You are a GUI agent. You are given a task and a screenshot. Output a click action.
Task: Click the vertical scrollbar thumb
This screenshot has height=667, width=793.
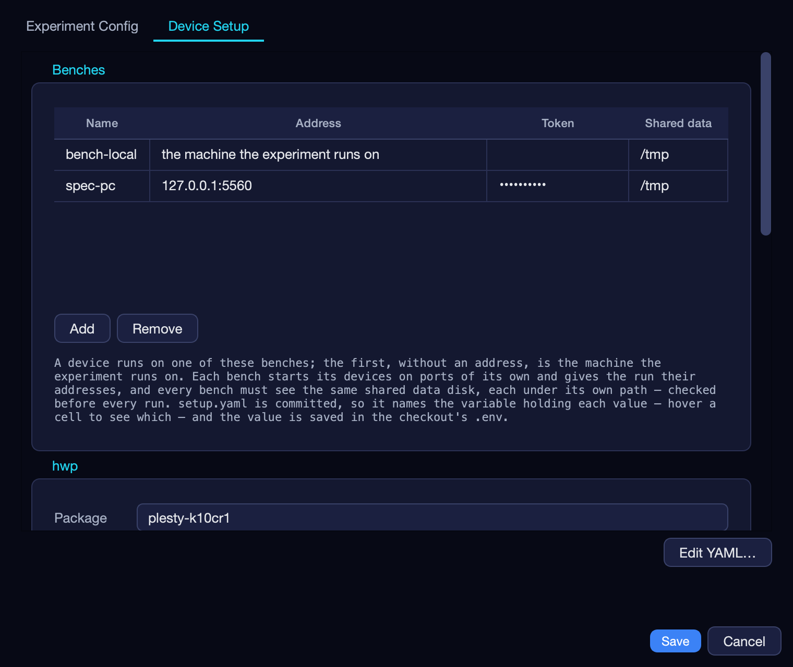(x=766, y=144)
